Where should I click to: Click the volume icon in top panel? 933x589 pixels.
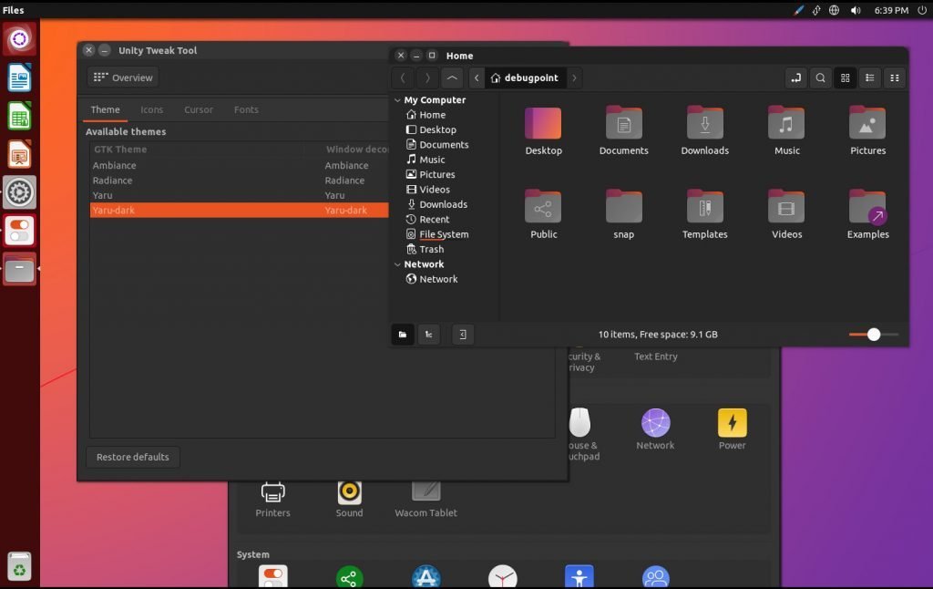(x=855, y=10)
